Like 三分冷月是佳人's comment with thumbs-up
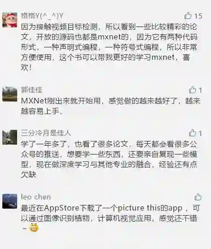This screenshot has width=211, height=249. point(192,133)
